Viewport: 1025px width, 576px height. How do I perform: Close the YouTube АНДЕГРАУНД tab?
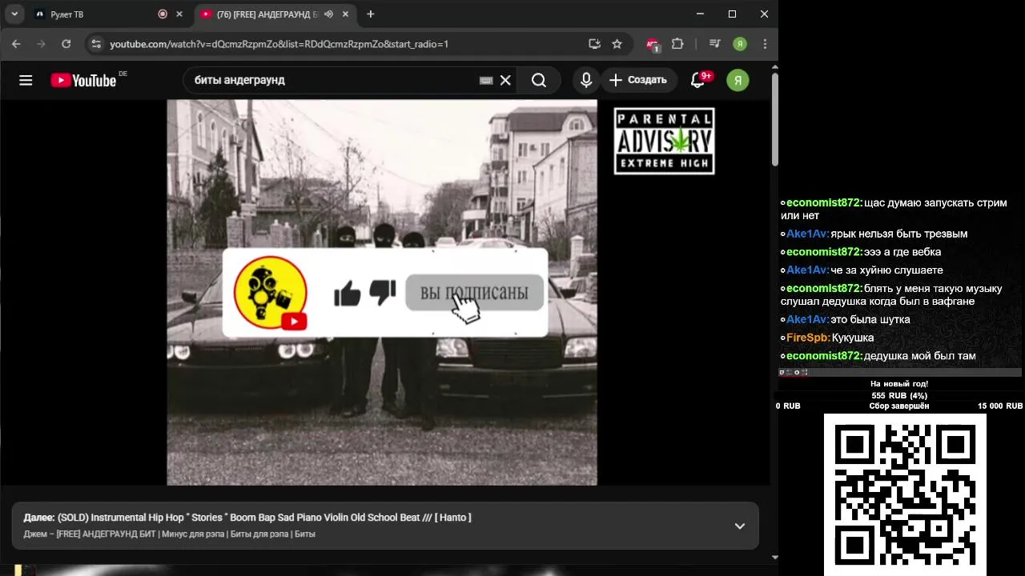click(346, 14)
